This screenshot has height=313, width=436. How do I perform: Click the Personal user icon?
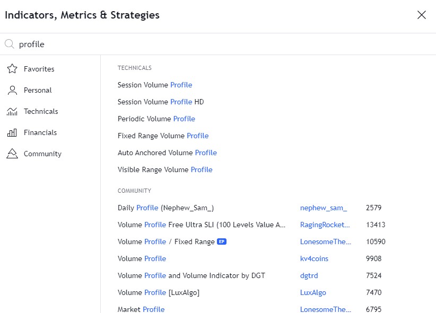pyautogui.click(x=12, y=90)
